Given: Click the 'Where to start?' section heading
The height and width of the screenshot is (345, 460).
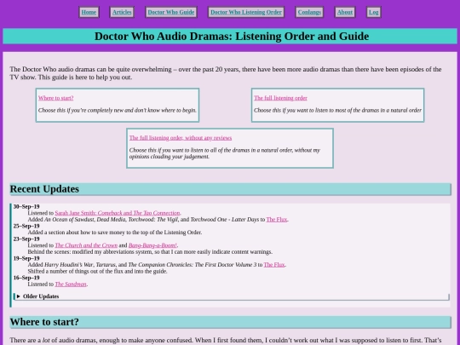Looking at the screenshot, I should pos(230,322).
